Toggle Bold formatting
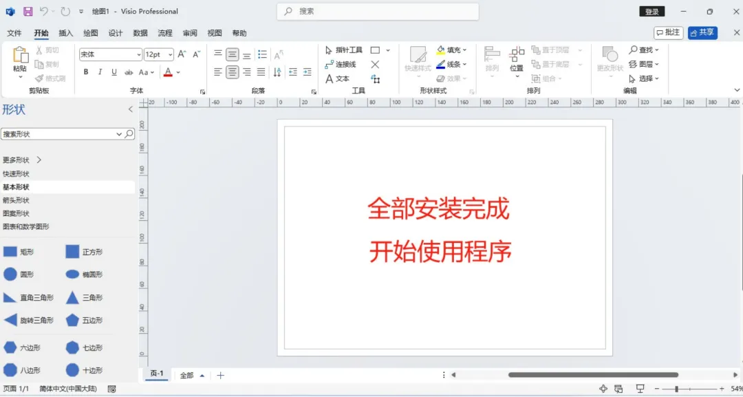743x397 pixels. [x=86, y=72]
